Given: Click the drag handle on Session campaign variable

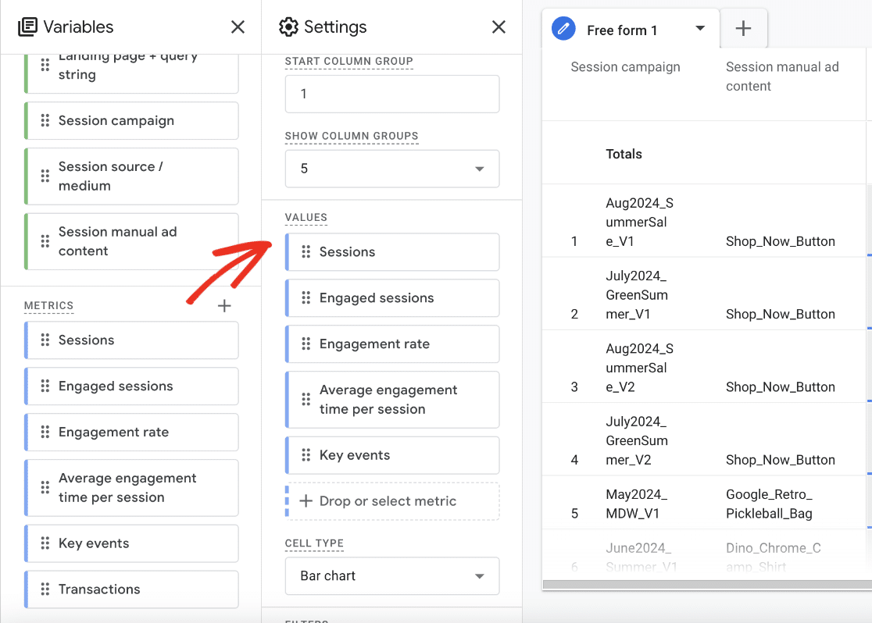Looking at the screenshot, I should pyautogui.click(x=43, y=120).
